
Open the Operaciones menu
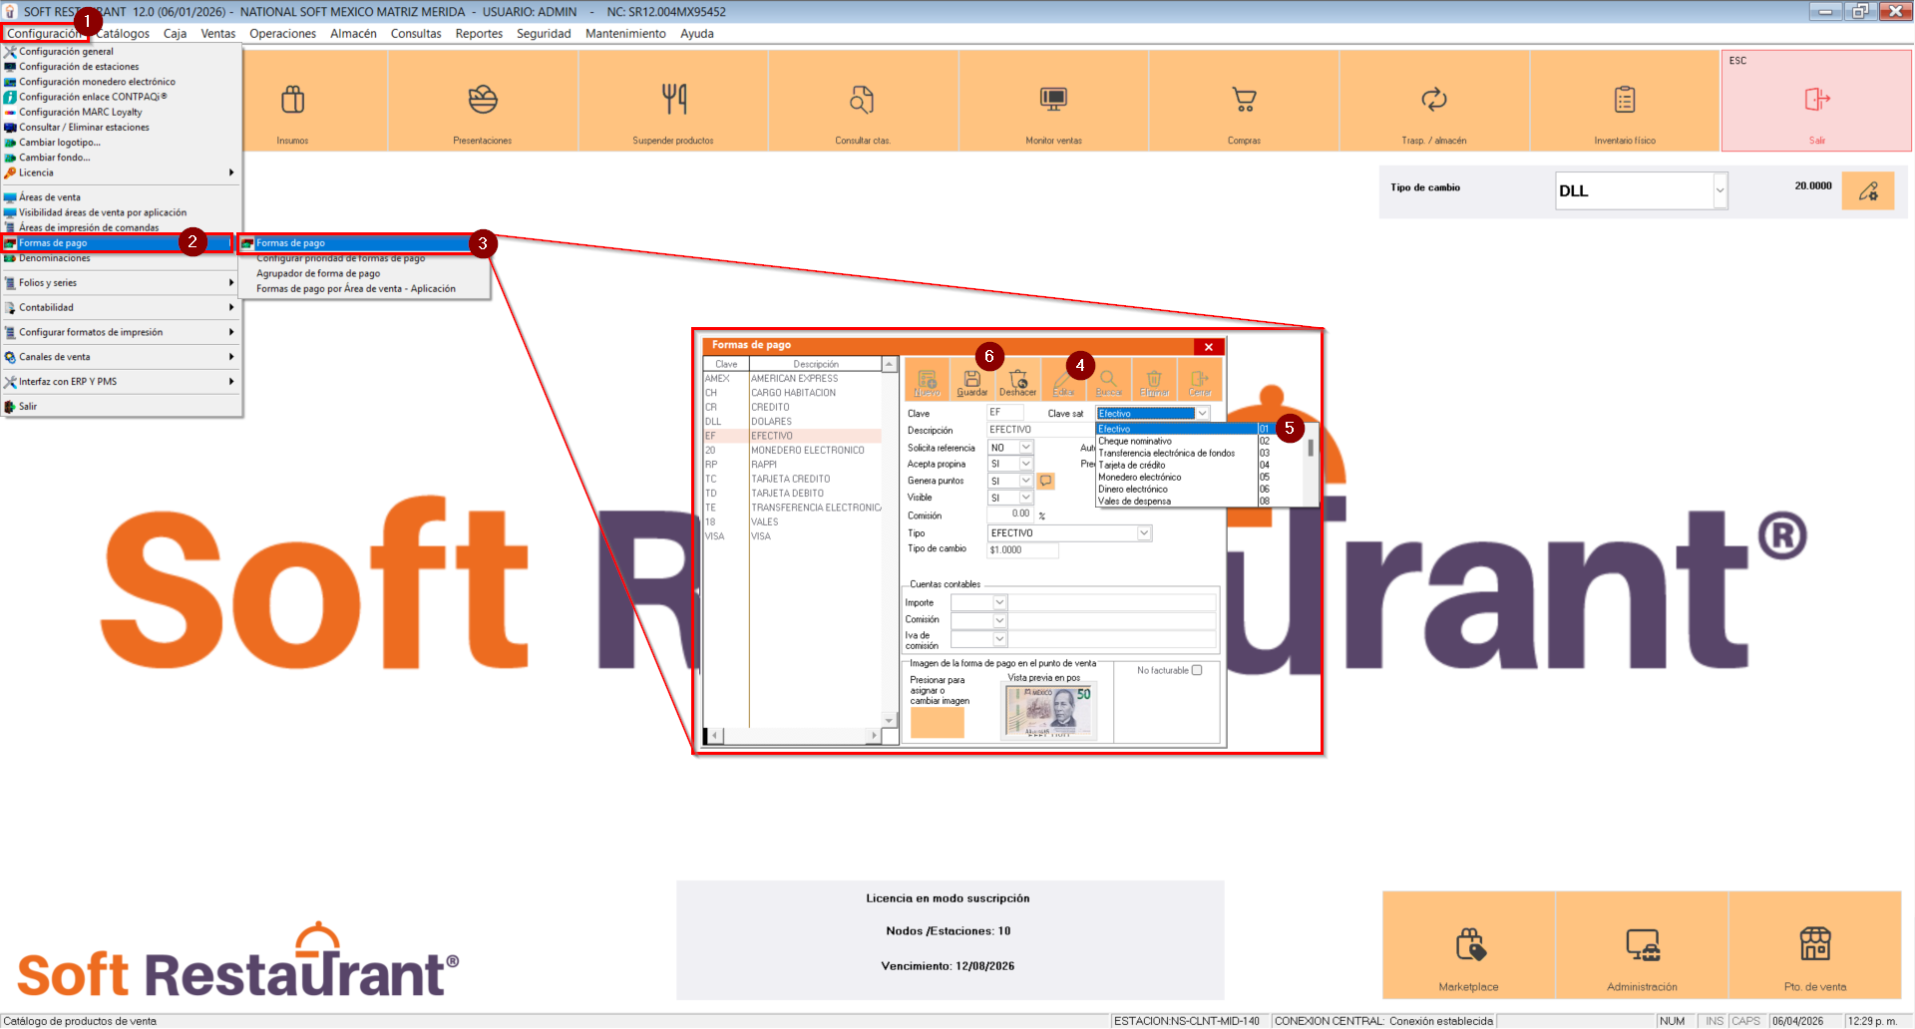[x=282, y=34]
